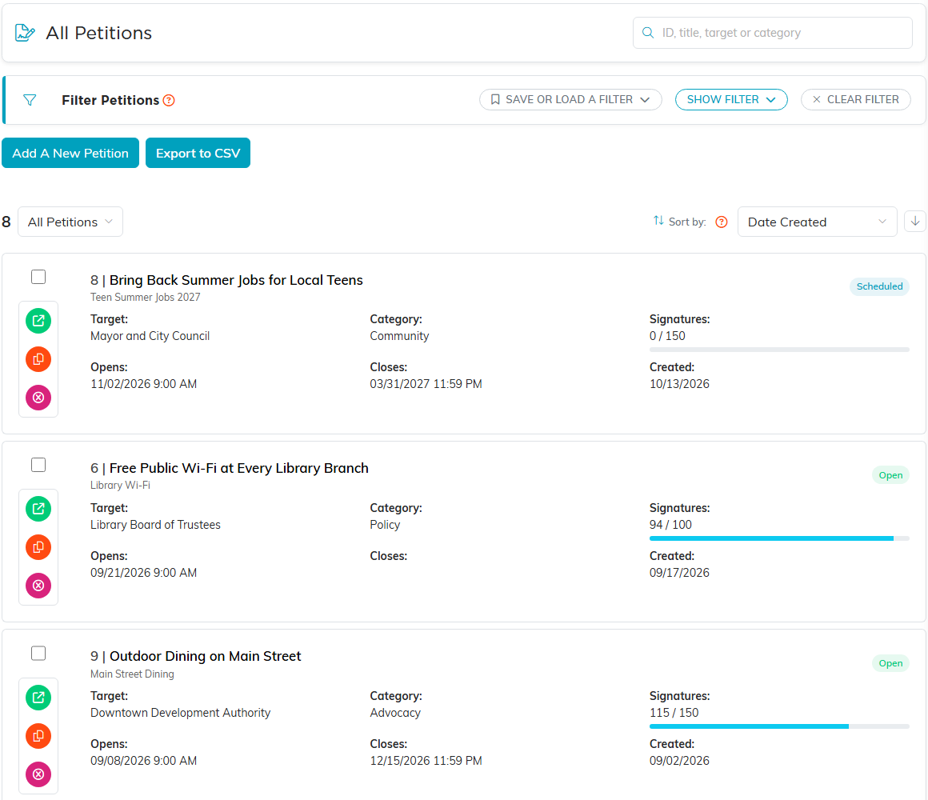Duplicate the Outdoor Dining petition
This screenshot has height=800, width=928.
(x=38, y=736)
